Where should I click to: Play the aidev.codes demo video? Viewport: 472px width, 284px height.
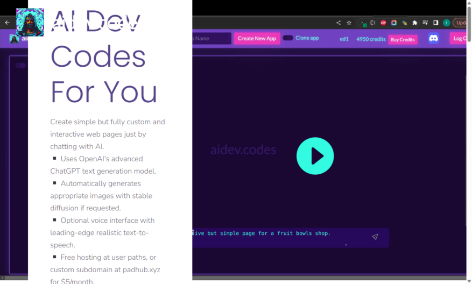coord(315,156)
